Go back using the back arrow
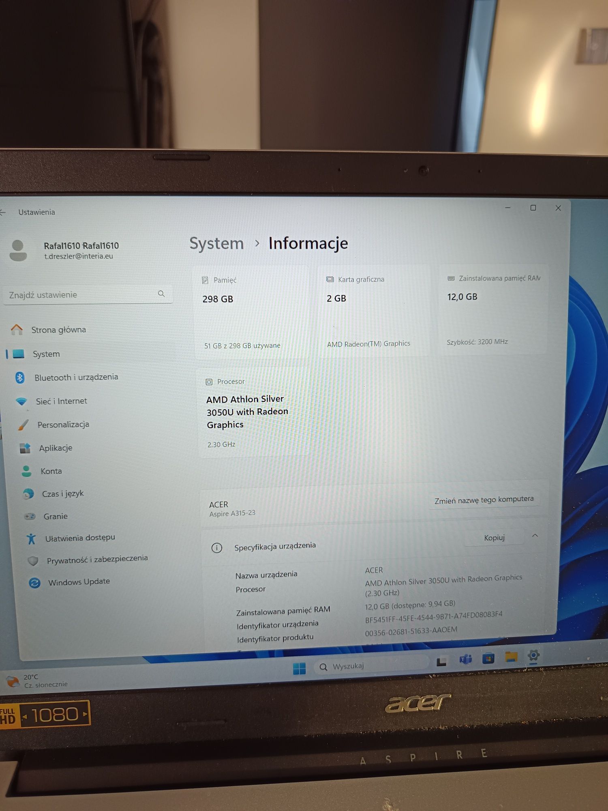The width and height of the screenshot is (608, 811). click(3, 212)
